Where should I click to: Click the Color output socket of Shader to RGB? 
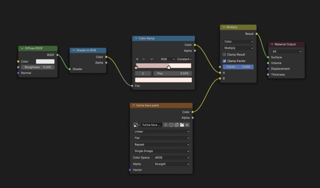106,57
